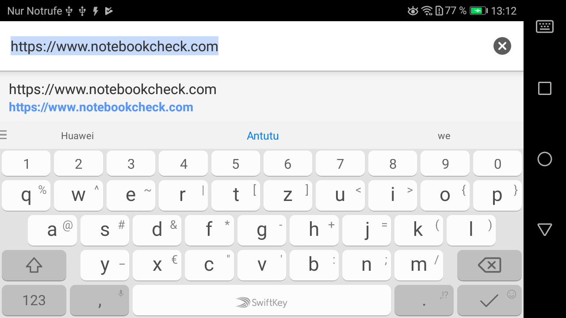Toggle the shift key arrow
Screen dimensions: 566x318
(34, 265)
